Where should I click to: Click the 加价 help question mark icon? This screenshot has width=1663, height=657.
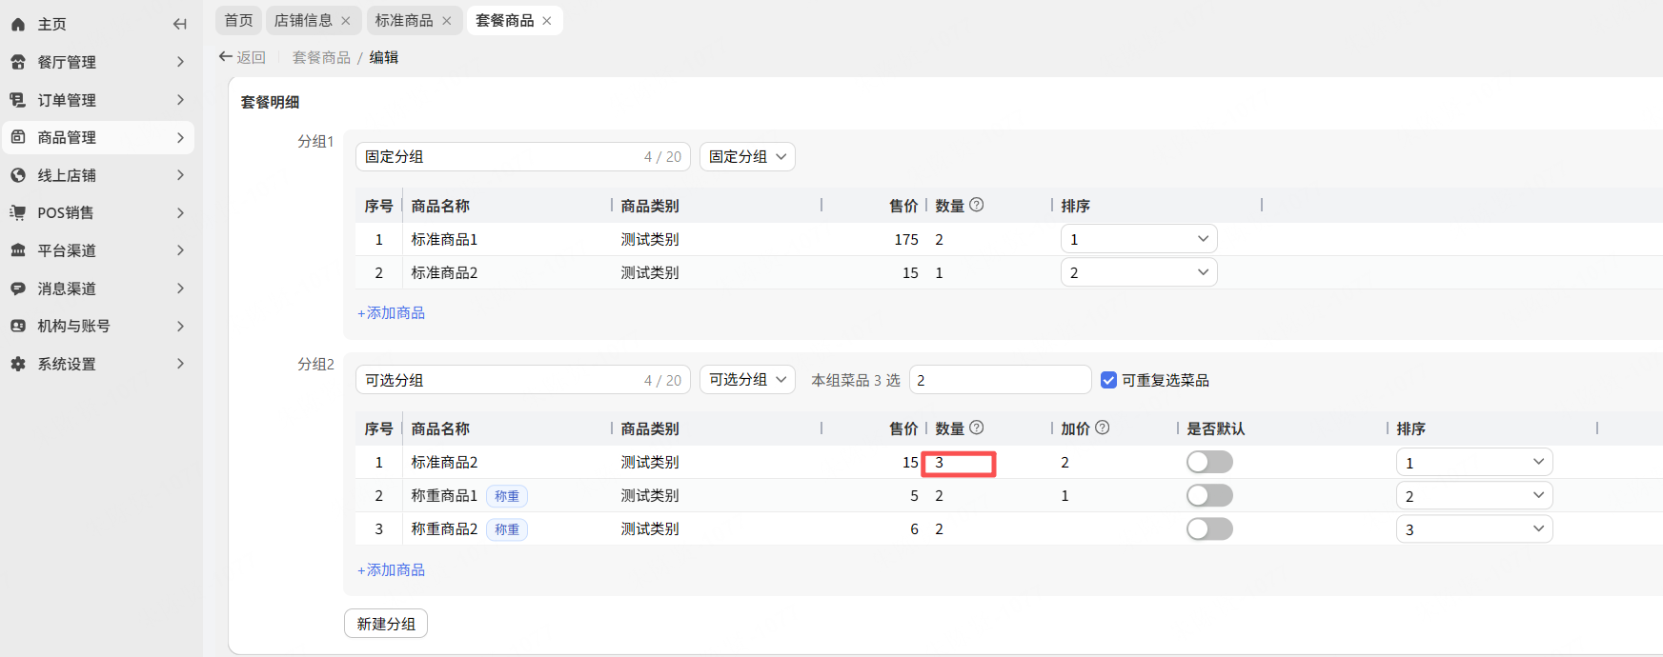pyautogui.click(x=1103, y=428)
